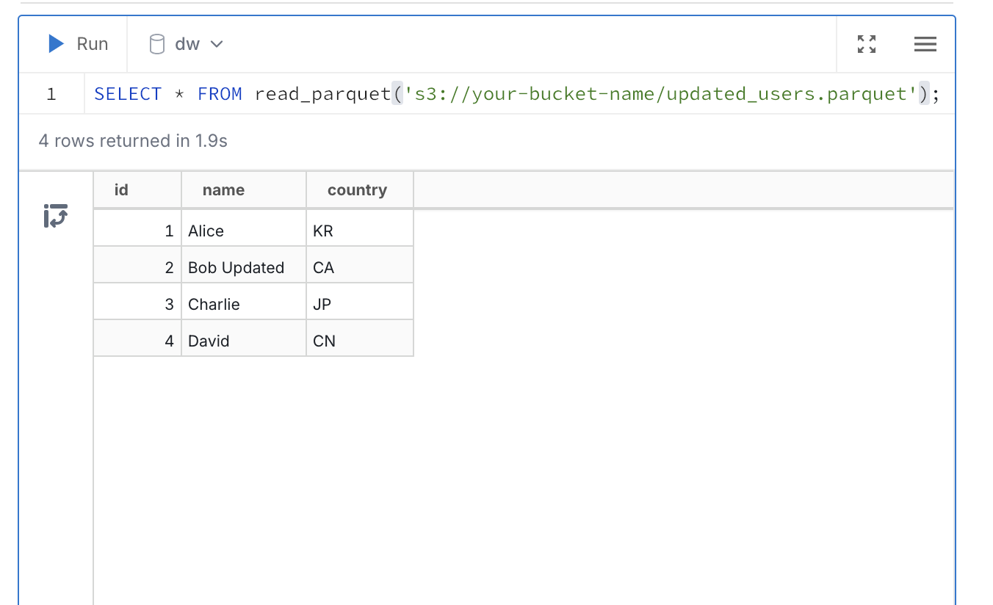Expand the editor to fullscreen
Image resolution: width=993 pixels, height=605 pixels.
867,44
